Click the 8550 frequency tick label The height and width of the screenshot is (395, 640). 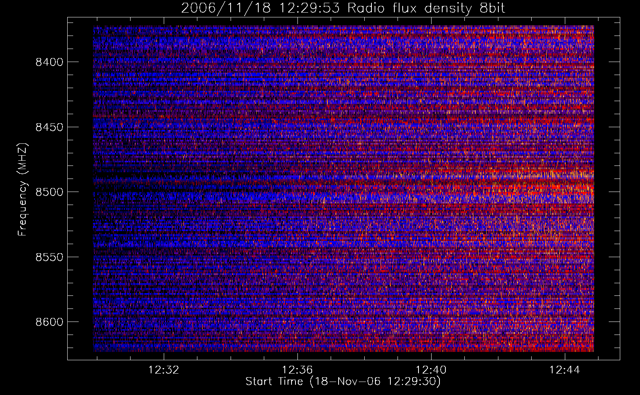click(49, 257)
